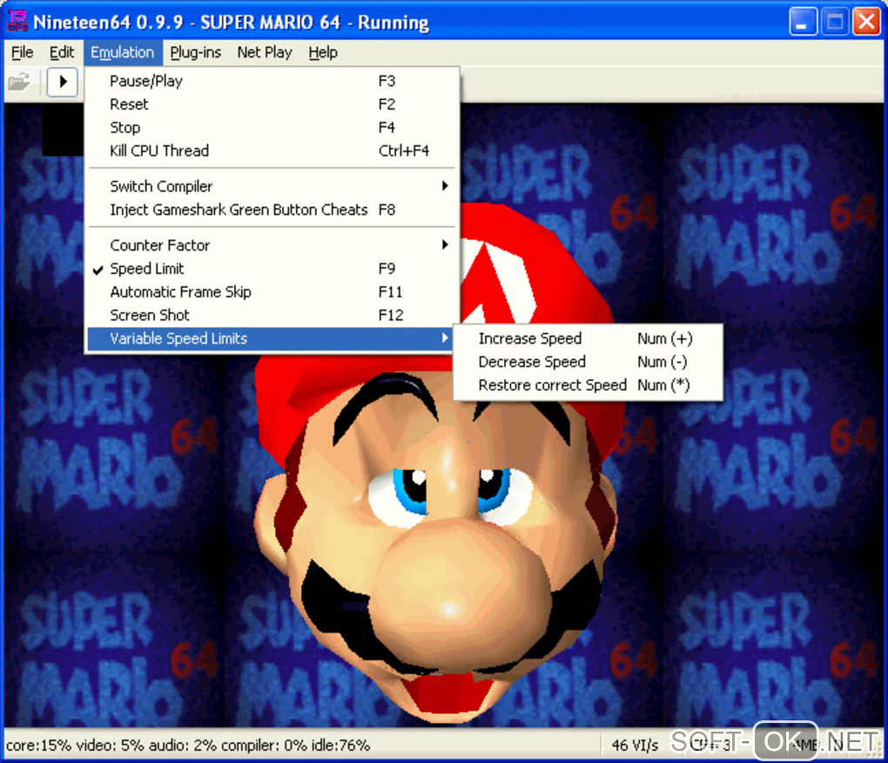The image size is (888, 763).
Task: Open the File menu
Action: 22,53
